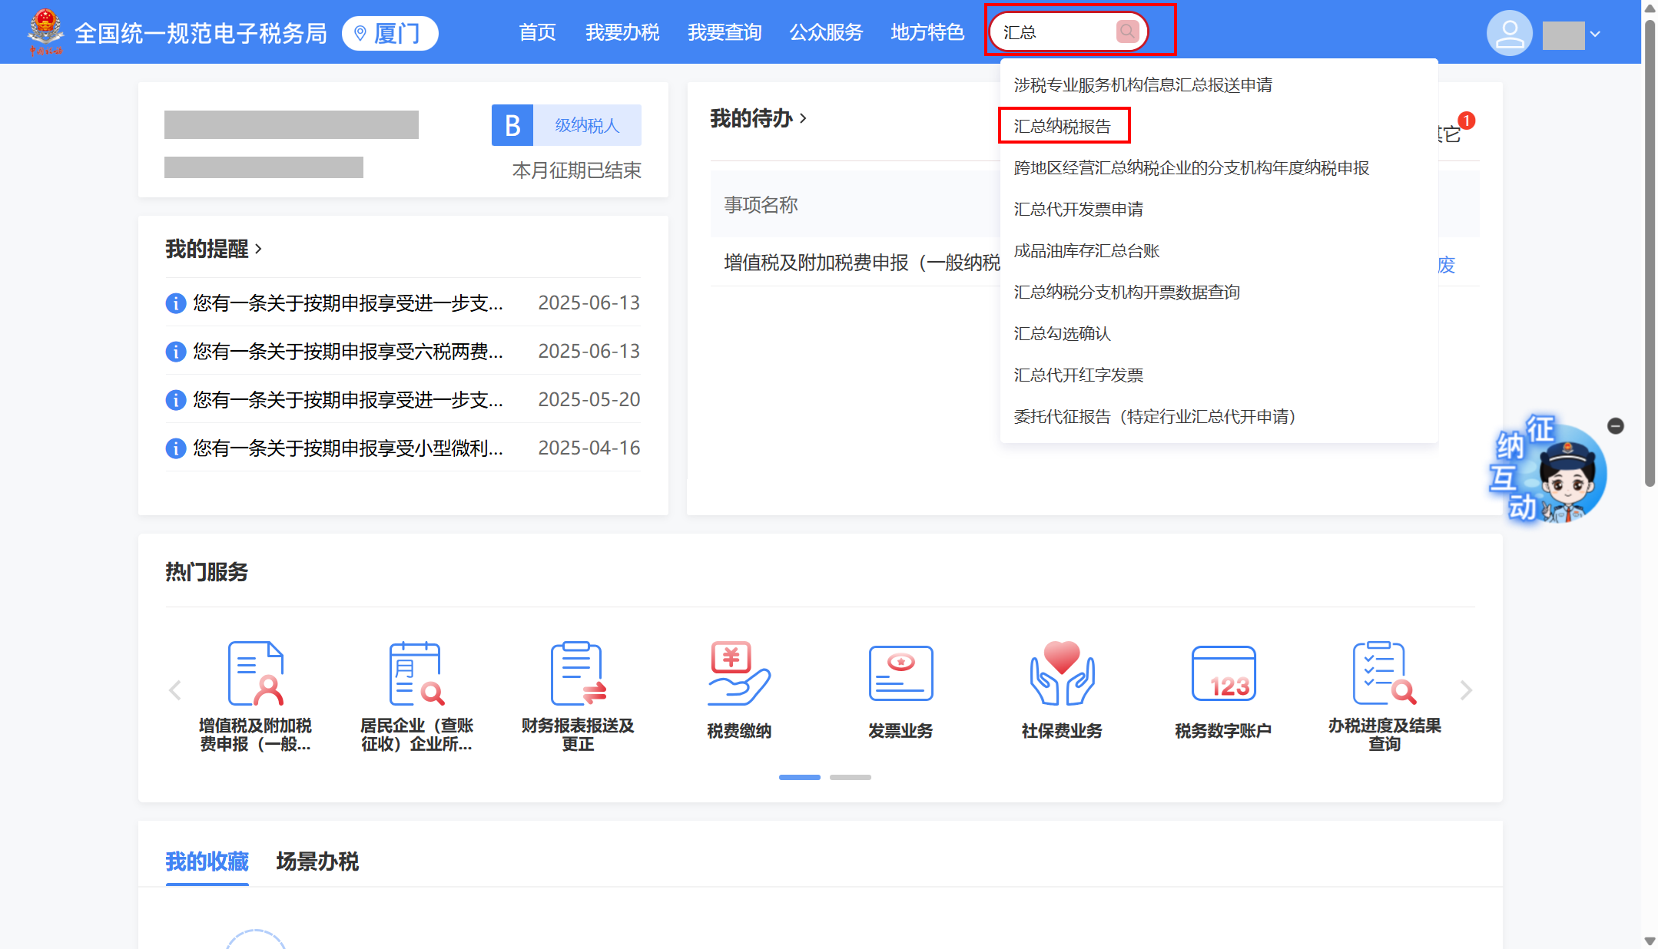
Task: Open the 税费缴纳 service icon
Action: coord(738,674)
